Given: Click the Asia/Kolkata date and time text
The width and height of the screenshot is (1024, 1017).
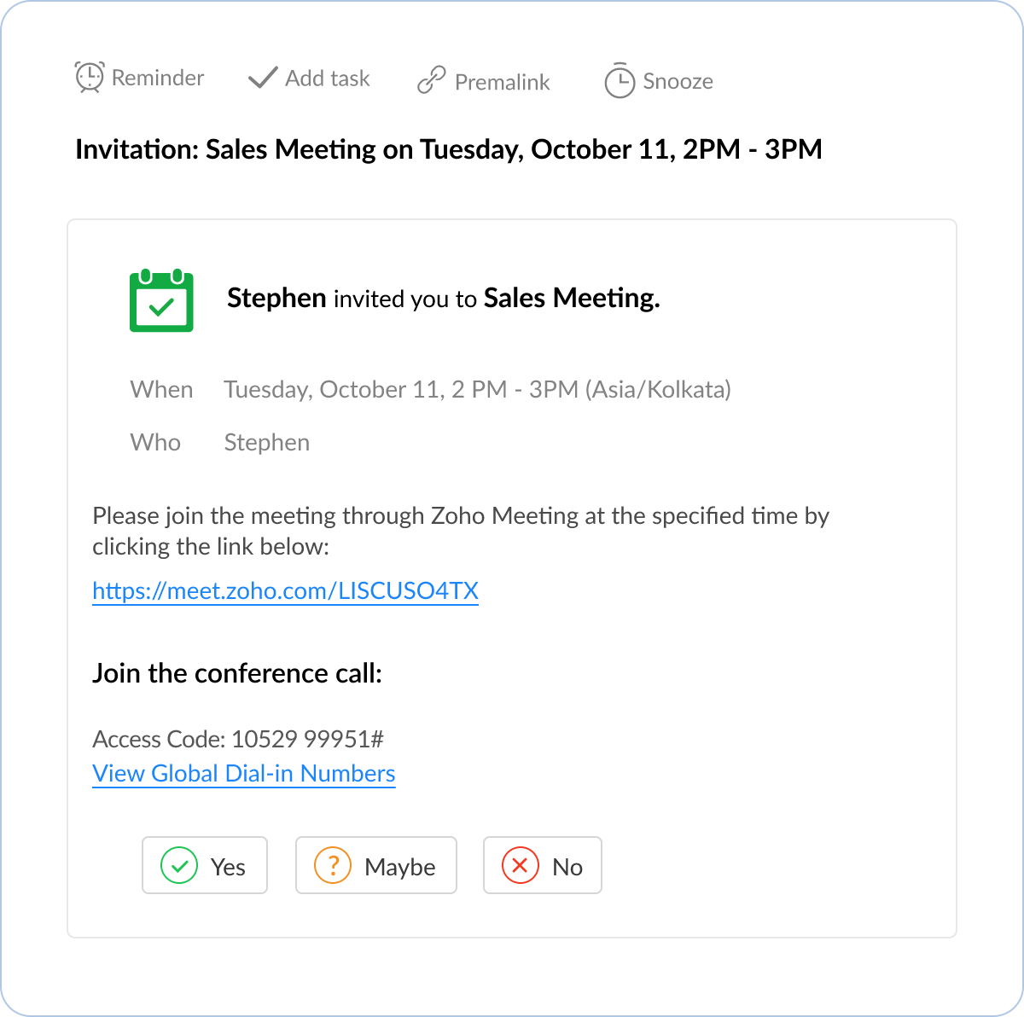Looking at the screenshot, I should (x=477, y=390).
